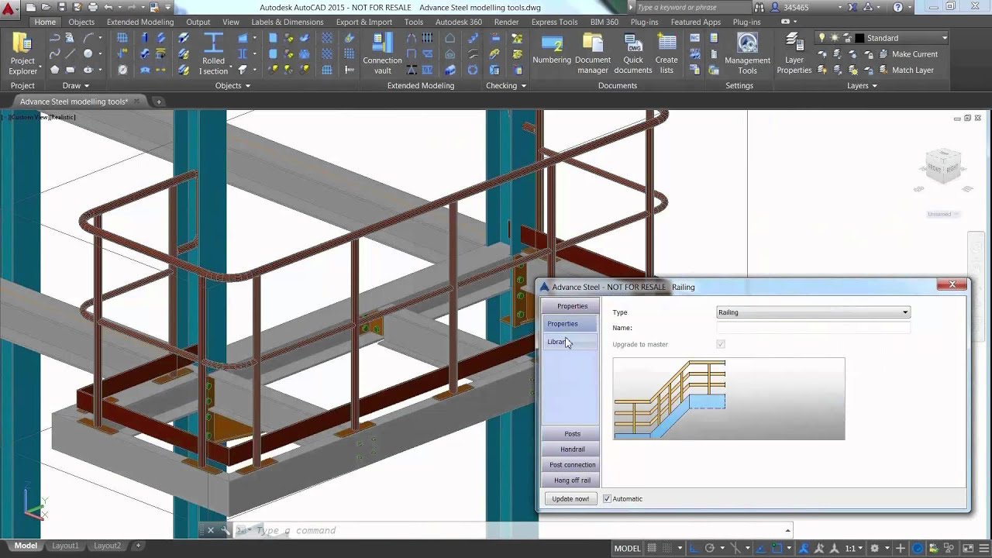Click the black layer color swatch
The width and height of the screenshot is (992, 558).
859,38
